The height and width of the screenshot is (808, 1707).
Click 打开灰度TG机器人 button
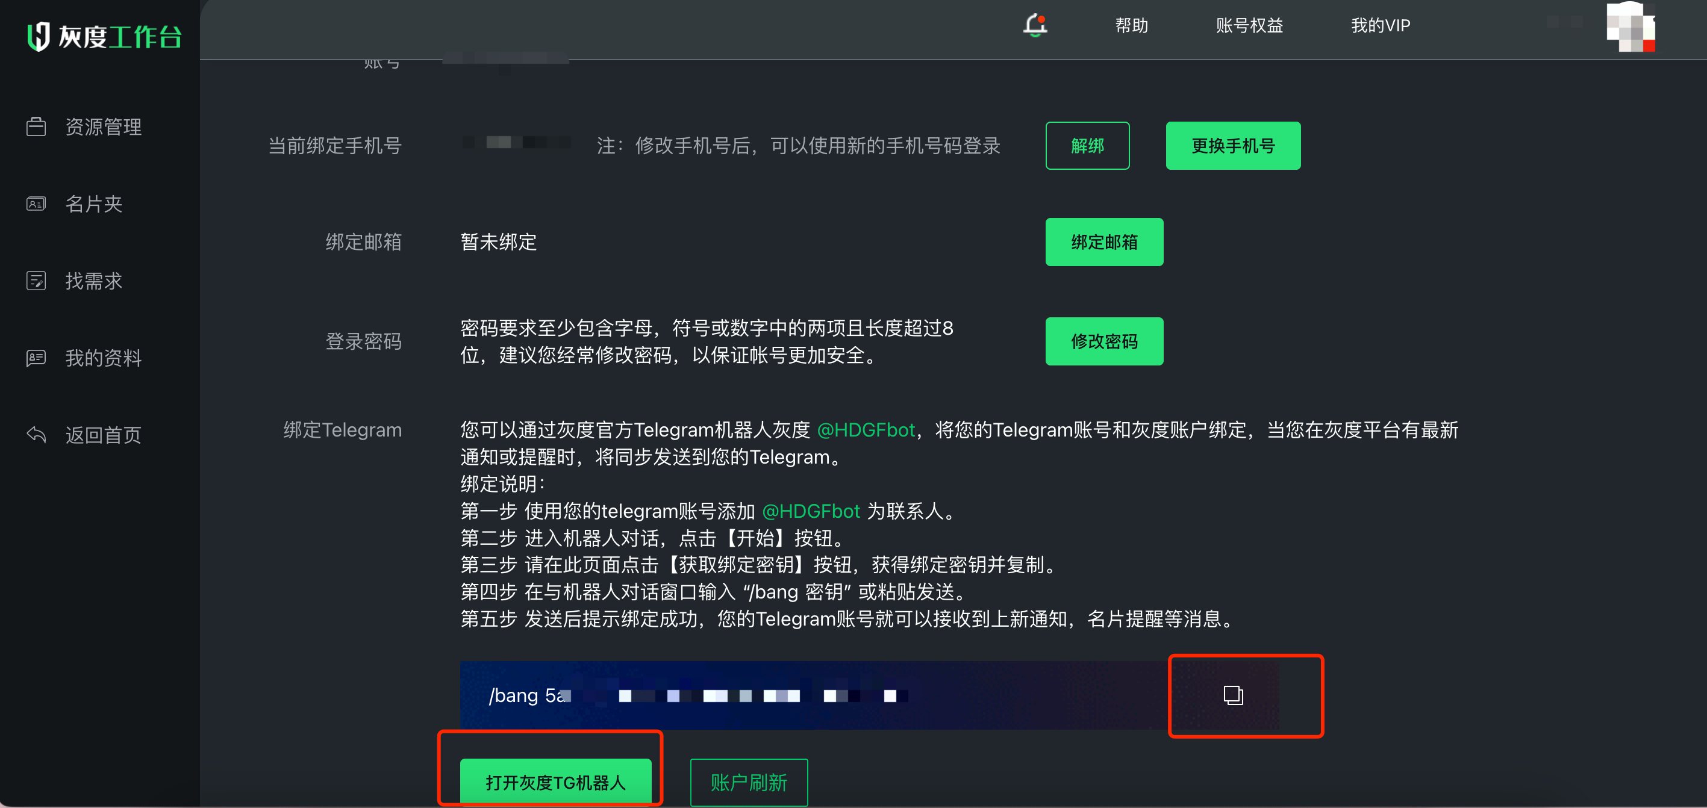coord(555,782)
